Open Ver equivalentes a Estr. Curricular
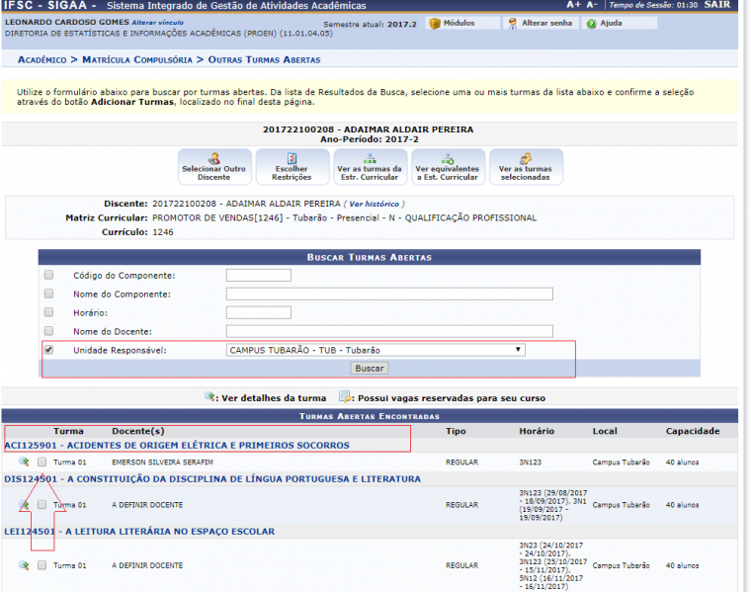Viewport: 751px width, 592px height. point(447,159)
